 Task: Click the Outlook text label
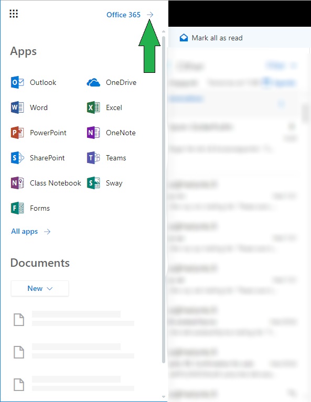[x=43, y=83]
